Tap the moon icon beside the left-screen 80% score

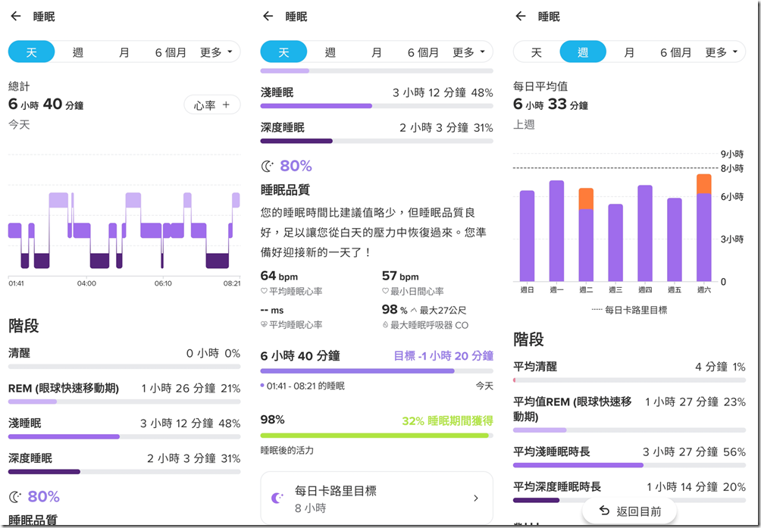(15, 496)
